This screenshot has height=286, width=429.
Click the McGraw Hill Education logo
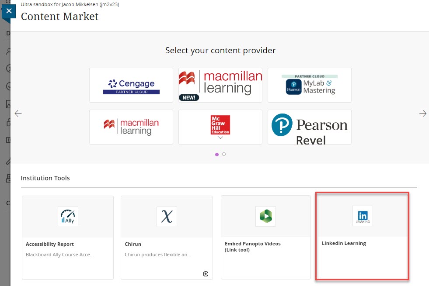click(220, 125)
